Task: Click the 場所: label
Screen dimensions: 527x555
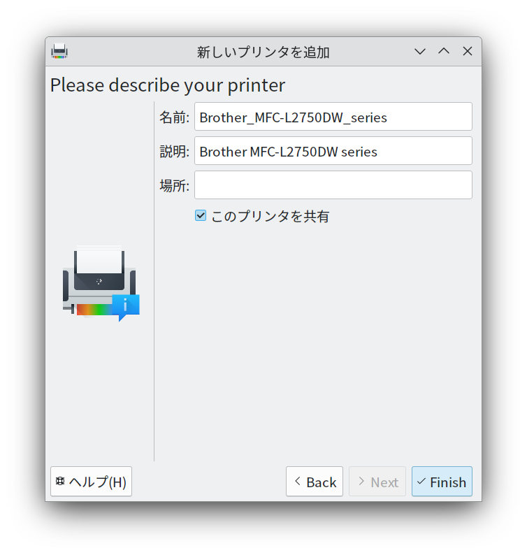Action: (x=174, y=186)
